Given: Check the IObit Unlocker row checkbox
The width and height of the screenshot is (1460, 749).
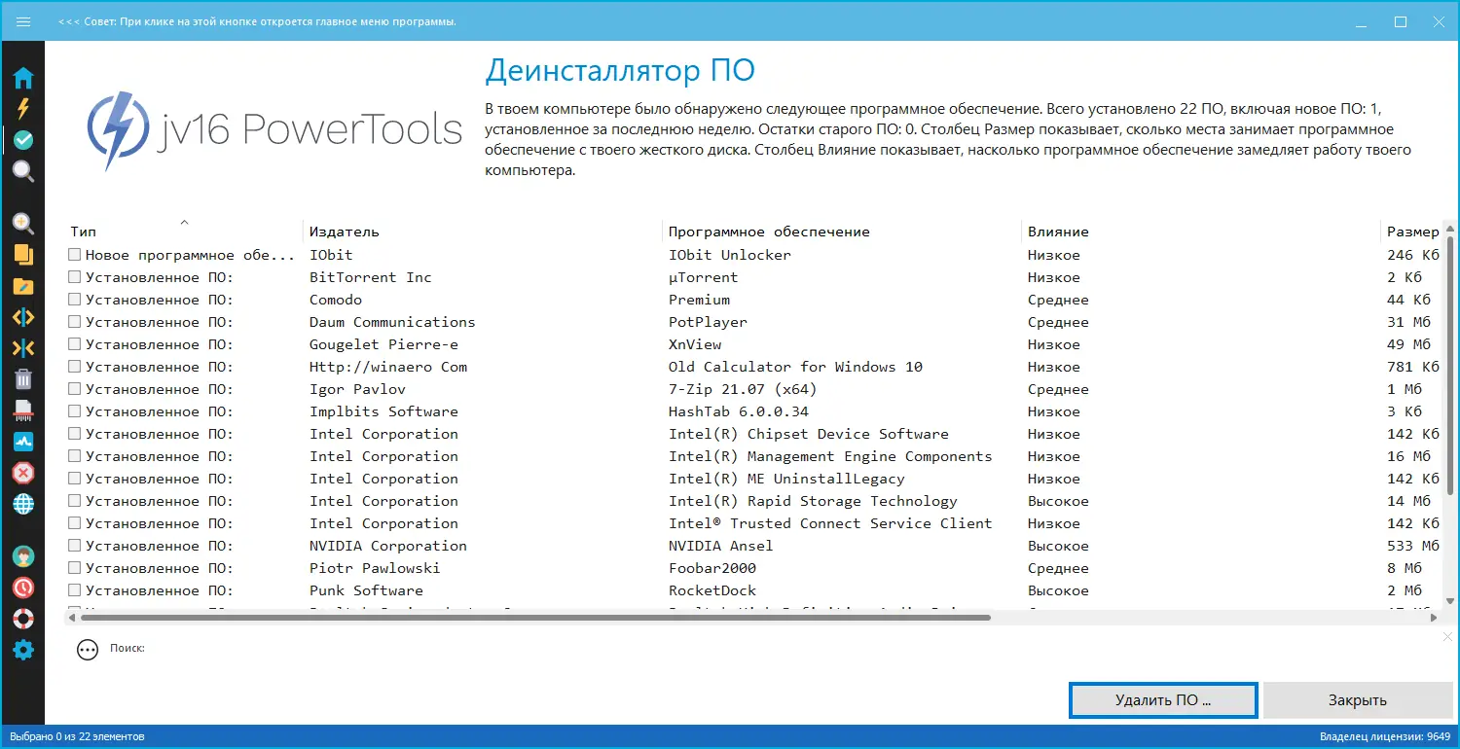Looking at the screenshot, I should [75, 255].
